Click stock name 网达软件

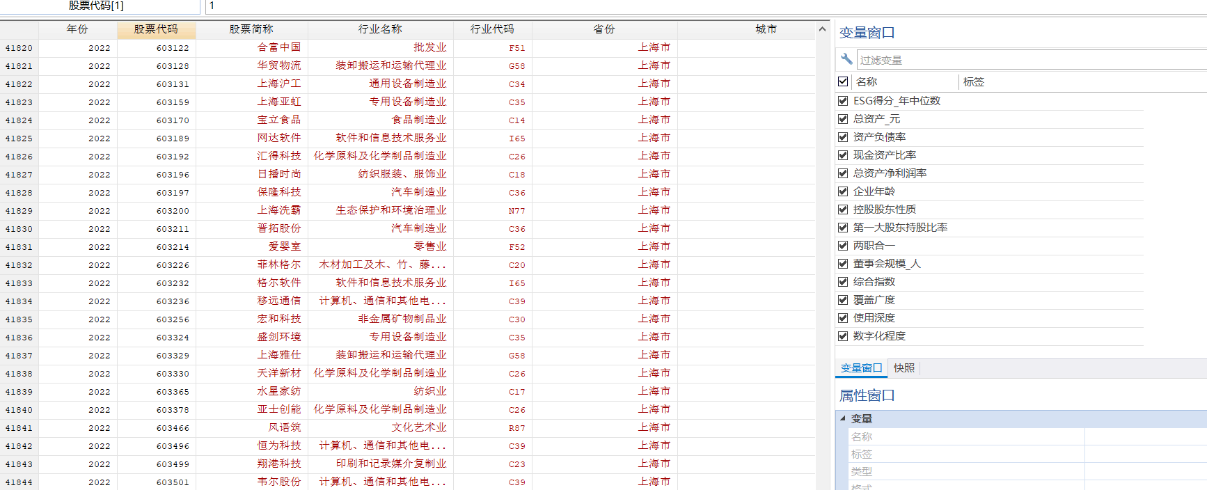point(279,138)
